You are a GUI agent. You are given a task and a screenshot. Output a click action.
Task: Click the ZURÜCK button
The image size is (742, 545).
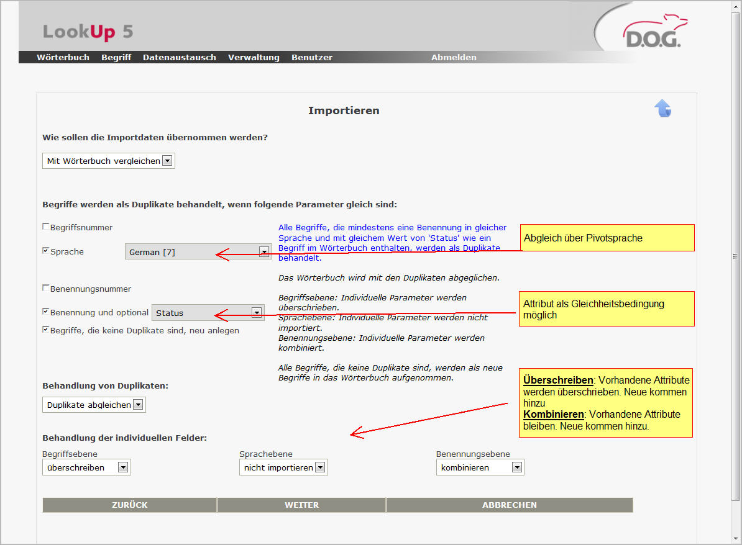(130, 505)
